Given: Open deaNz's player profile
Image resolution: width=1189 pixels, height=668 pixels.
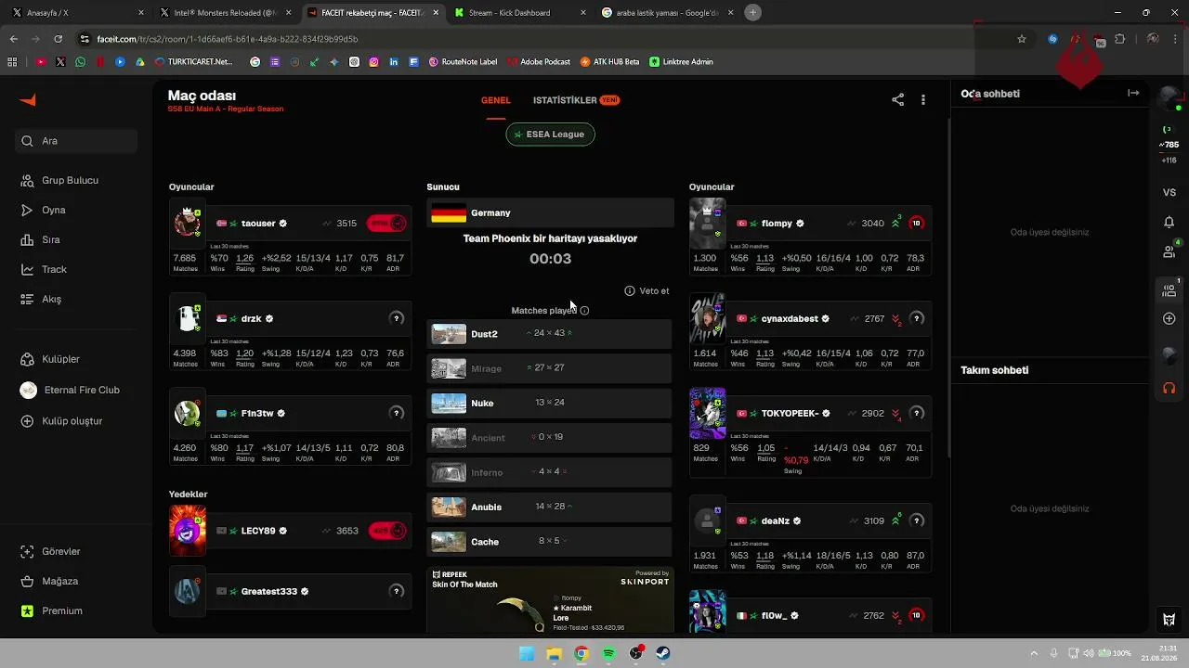Looking at the screenshot, I should 776,521.
